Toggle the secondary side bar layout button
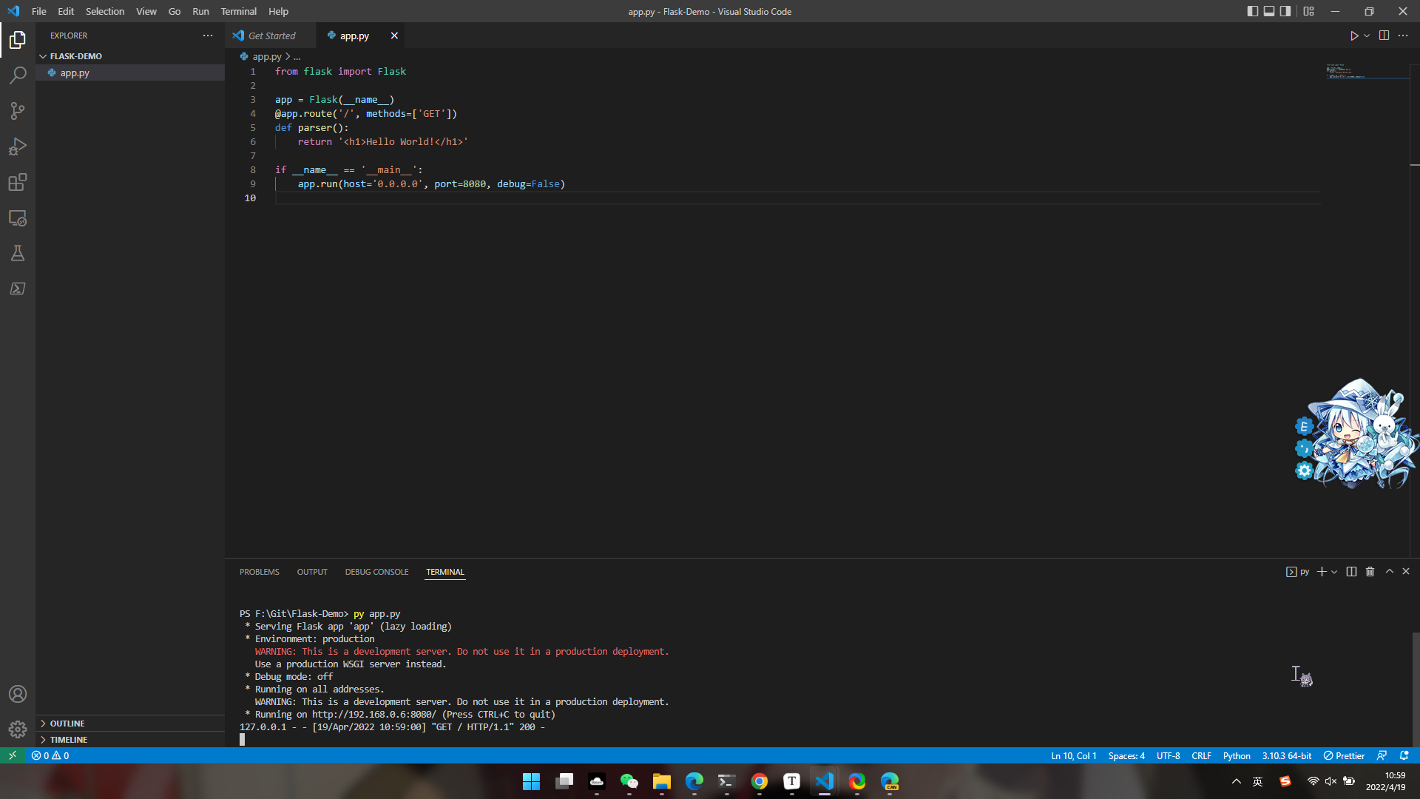1420x799 pixels. (1286, 11)
